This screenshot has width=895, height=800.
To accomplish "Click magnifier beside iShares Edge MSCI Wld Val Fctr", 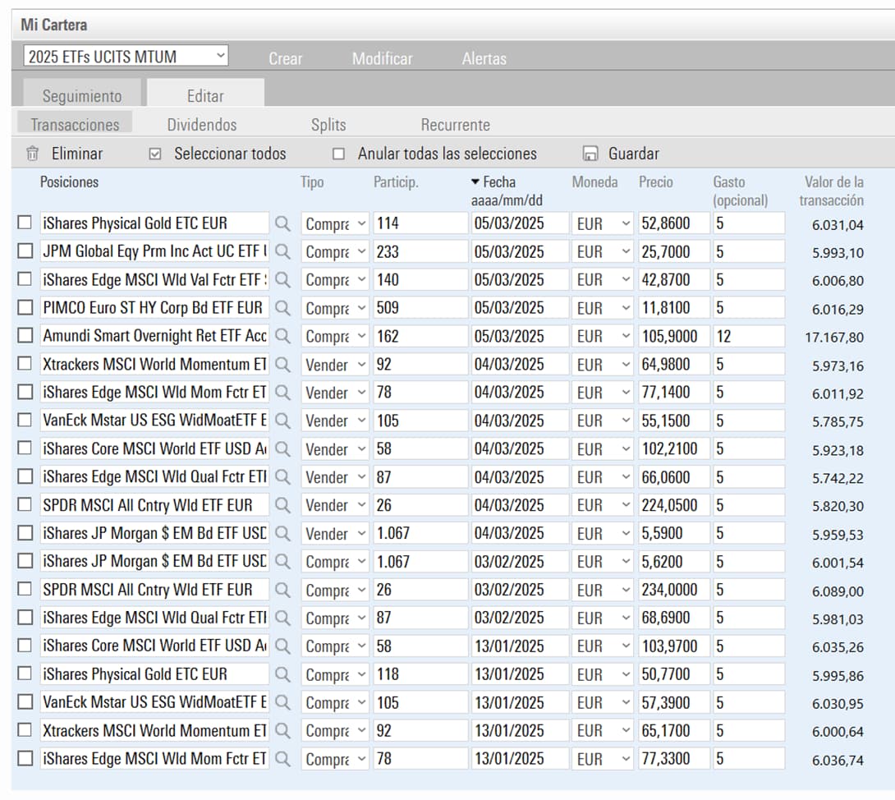I will pyautogui.click(x=282, y=280).
